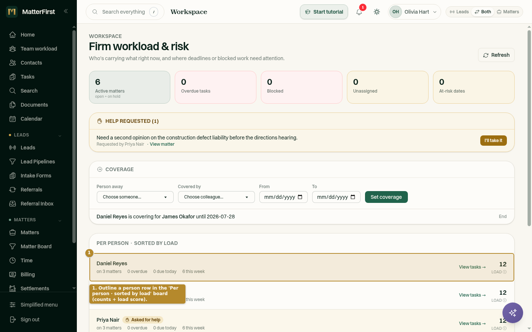Switch view mode to Matters only
Image resolution: width=532 pixels, height=332 pixels.
(508, 12)
